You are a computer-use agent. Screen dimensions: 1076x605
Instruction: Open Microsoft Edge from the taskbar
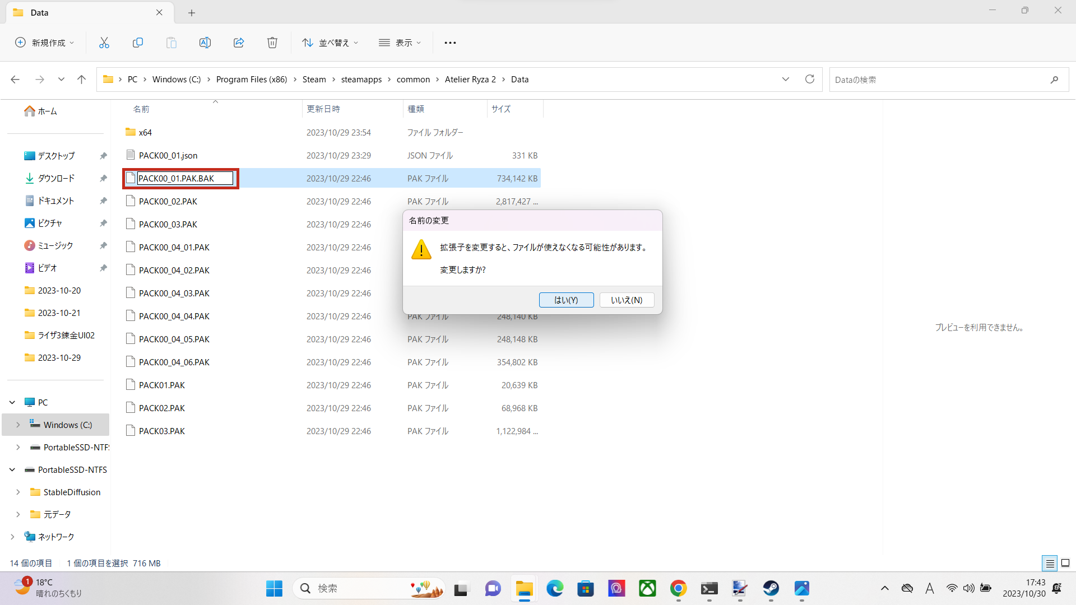[555, 588]
